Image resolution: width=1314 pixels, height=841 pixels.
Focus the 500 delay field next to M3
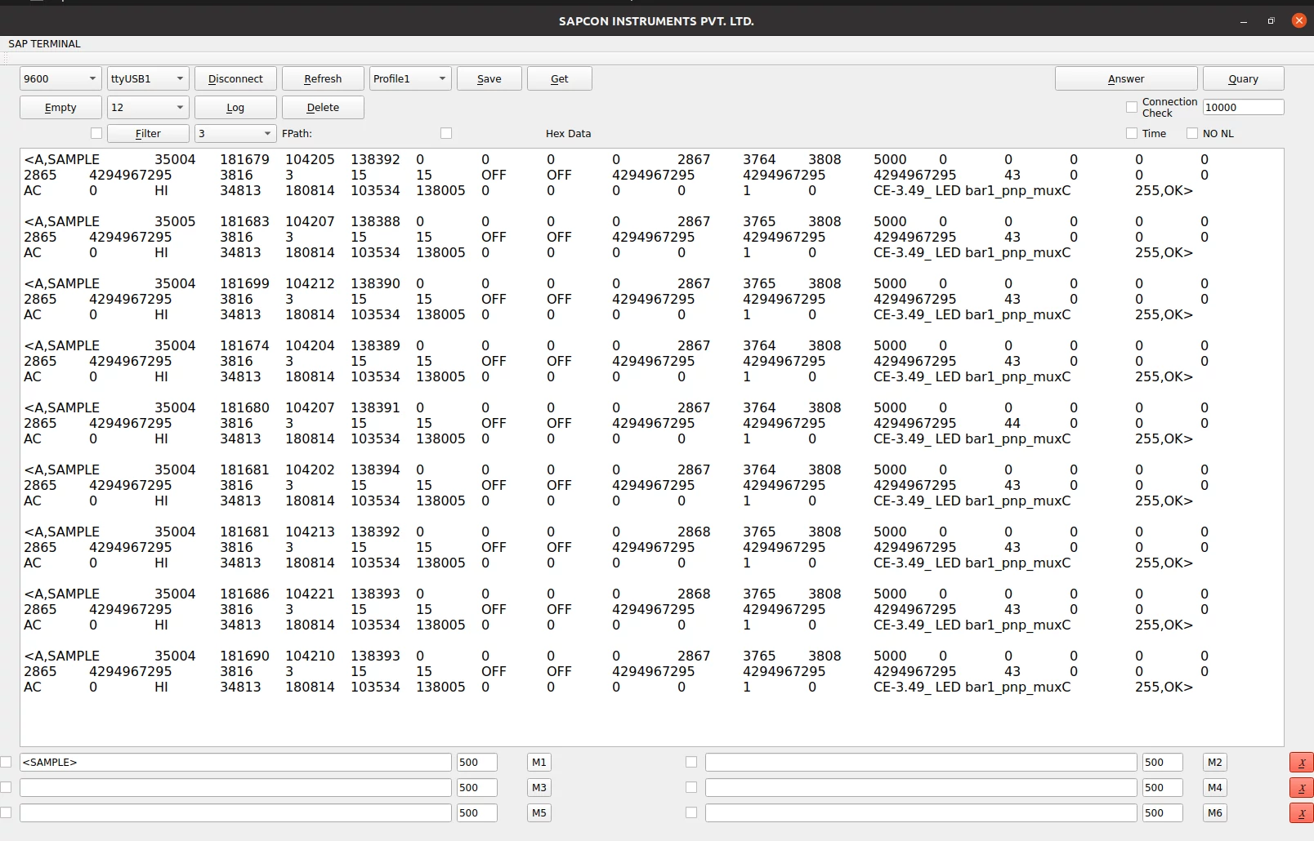(477, 787)
